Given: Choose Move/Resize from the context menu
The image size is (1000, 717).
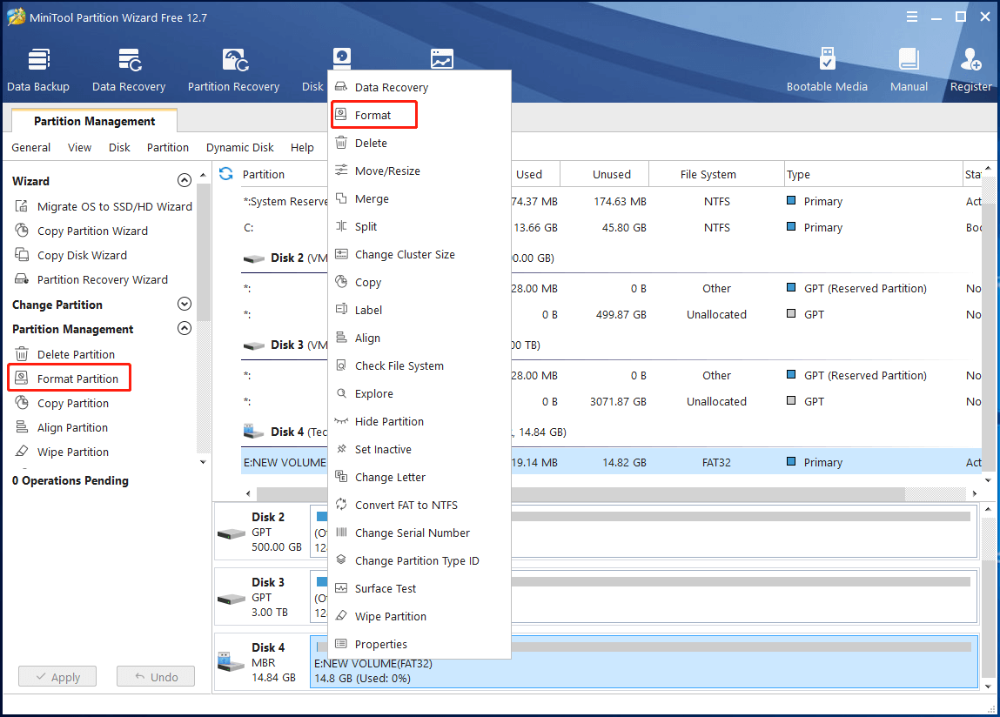Looking at the screenshot, I should tap(419, 171).
